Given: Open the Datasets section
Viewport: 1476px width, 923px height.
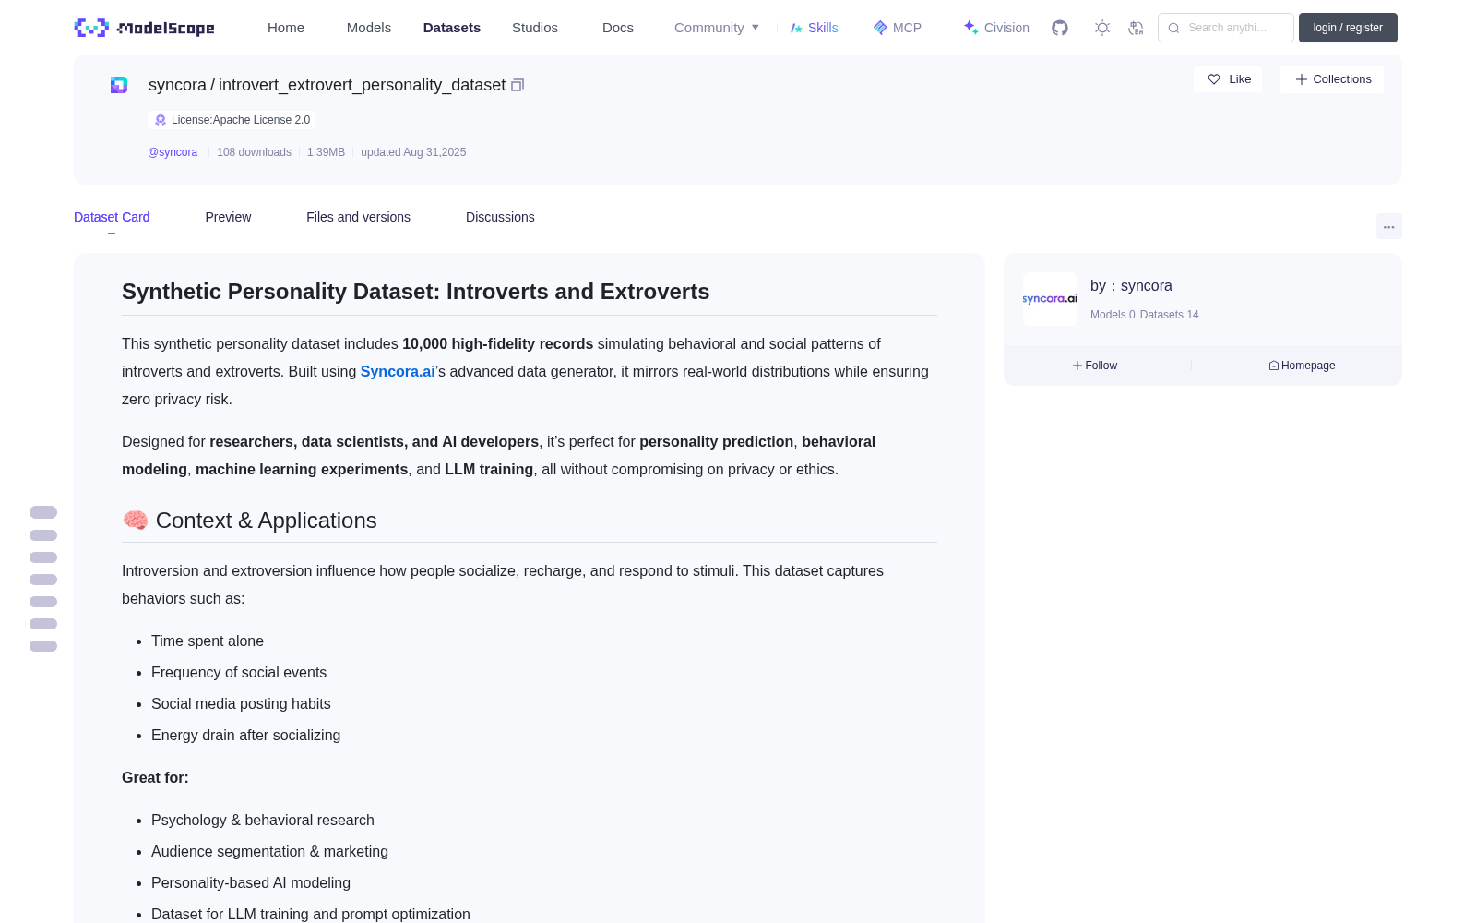Looking at the screenshot, I should 452,28.
